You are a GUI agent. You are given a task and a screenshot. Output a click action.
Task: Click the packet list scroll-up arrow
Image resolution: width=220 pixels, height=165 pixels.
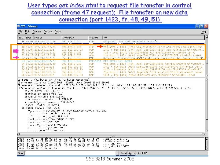coord(207,37)
